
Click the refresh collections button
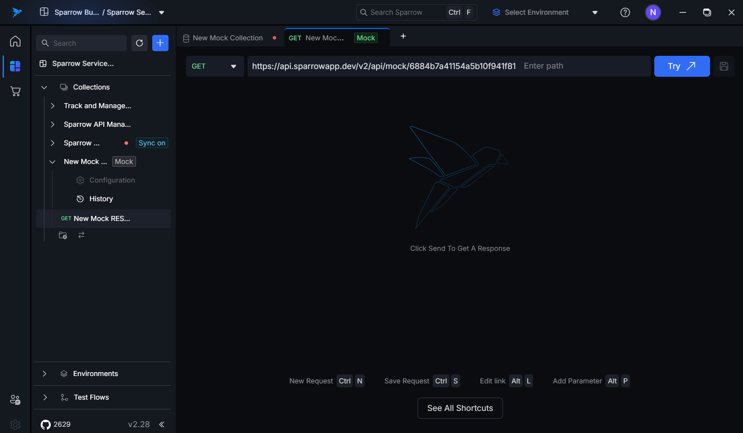[x=139, y=43]
